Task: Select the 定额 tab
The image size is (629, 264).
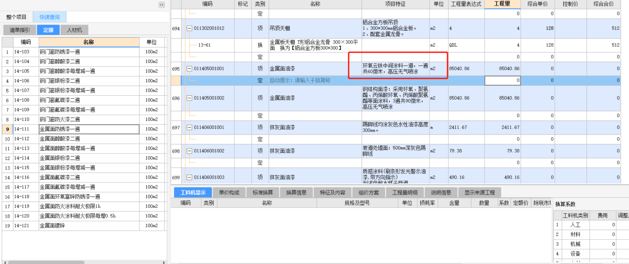Action: click(x=48, y=30)
